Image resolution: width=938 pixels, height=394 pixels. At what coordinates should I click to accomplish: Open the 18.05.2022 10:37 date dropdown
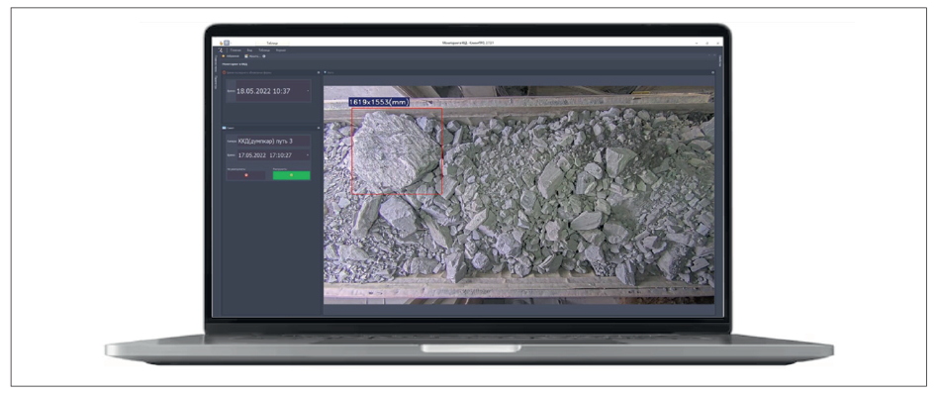pyautogui.click(x=308, y=91)
